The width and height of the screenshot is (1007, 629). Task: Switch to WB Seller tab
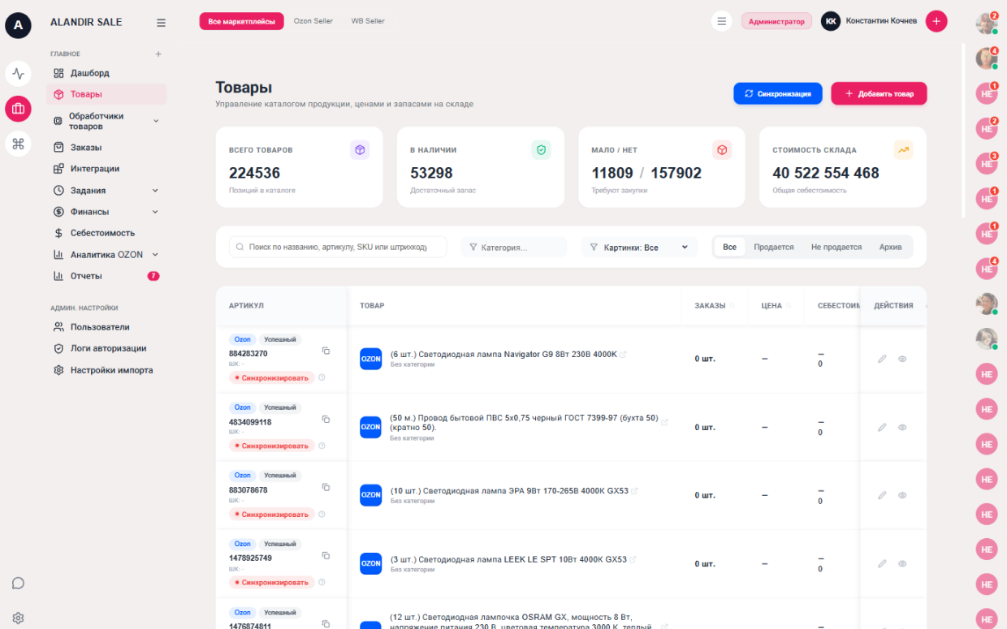[x=368, y=21]
